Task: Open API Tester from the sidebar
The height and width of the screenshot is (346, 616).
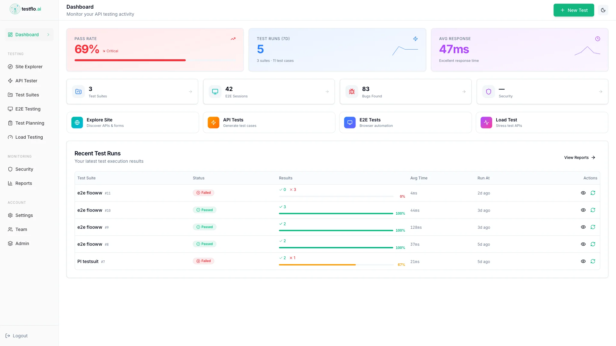Action: tap(26, 81)
